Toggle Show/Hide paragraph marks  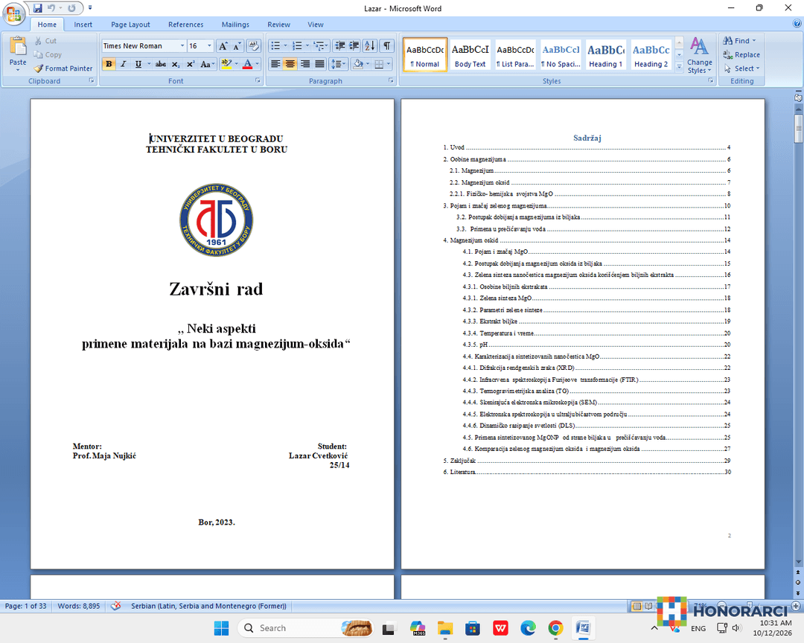pos(387,46)
